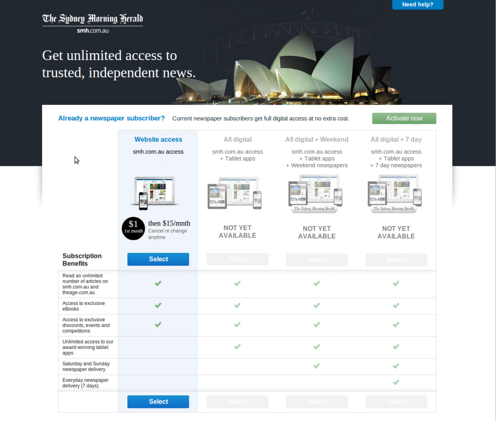Click unlimited articles checkmark in All digital column
Image resolution: width=496 pixels, height=421 pixels.
[237, 283]
